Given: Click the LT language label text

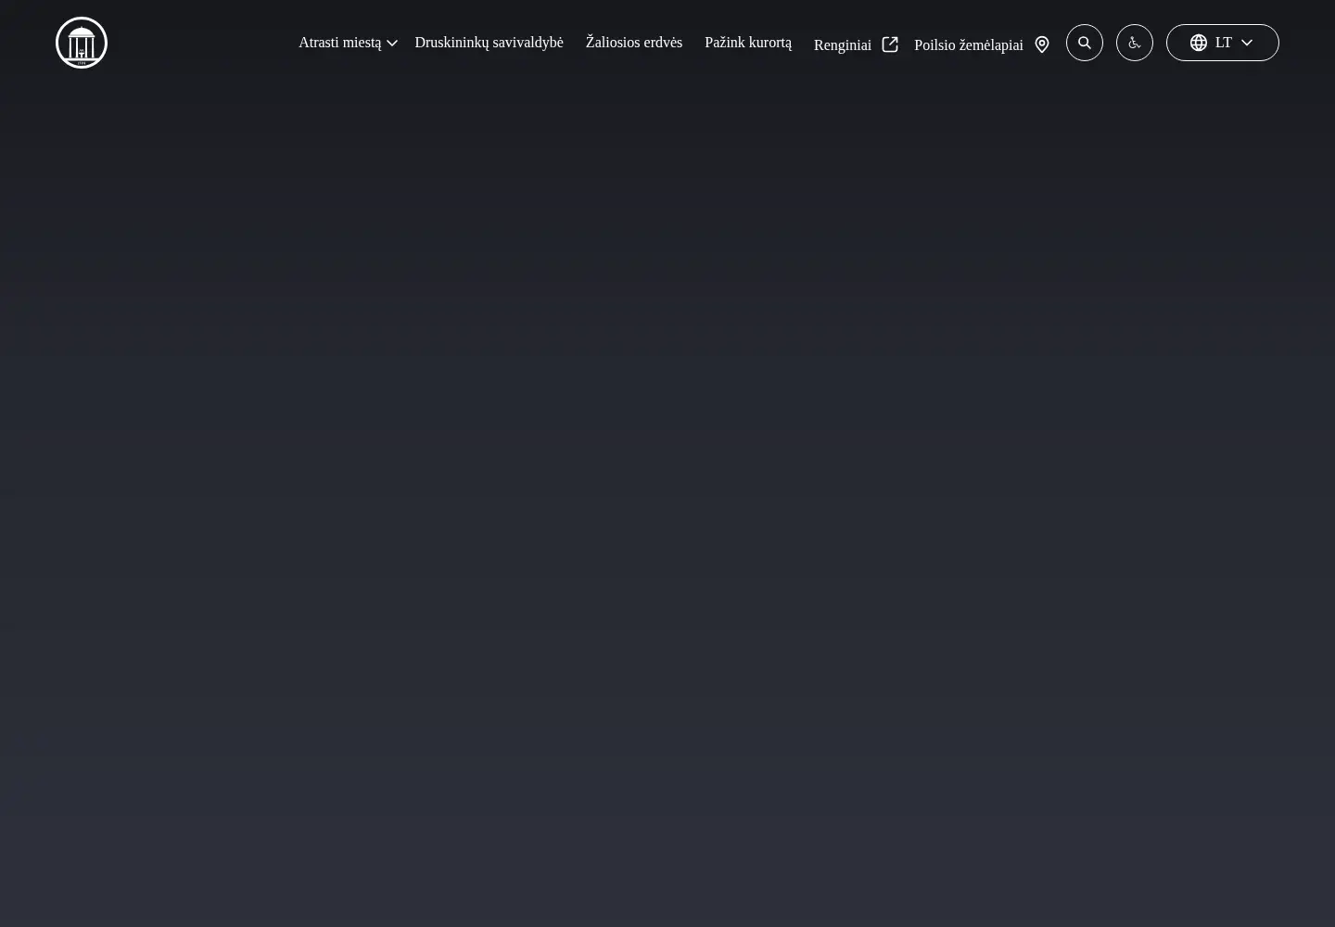Looking at the screenshot, I should [1224, 43].
